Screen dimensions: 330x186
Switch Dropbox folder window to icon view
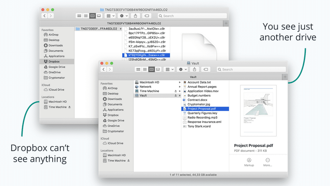pyautogui.click(x=79, y=16)
